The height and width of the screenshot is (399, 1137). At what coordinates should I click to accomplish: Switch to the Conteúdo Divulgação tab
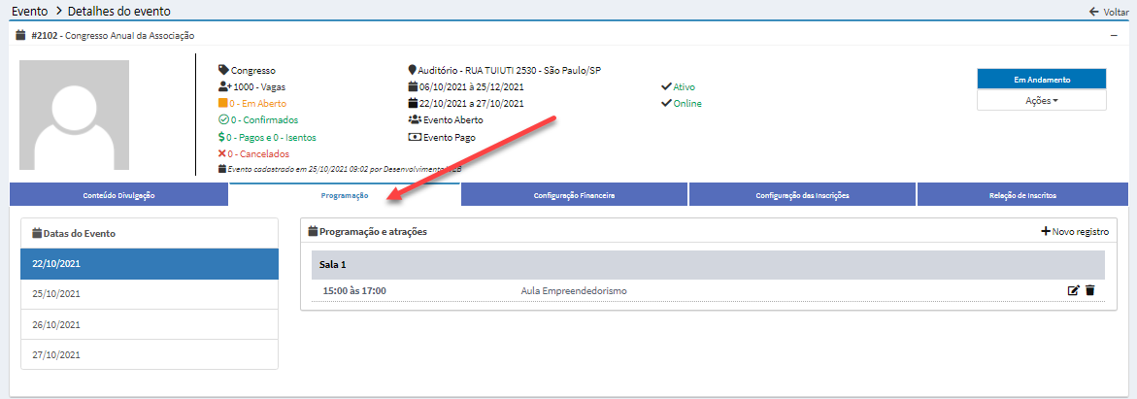point(118,195)
